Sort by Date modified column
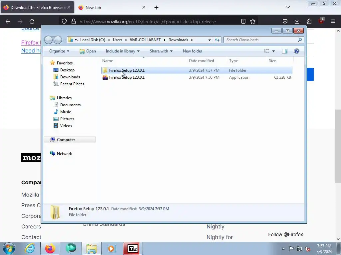Viewport: 341px width, 255px height. pyautogui.click(x=207, y=61)
